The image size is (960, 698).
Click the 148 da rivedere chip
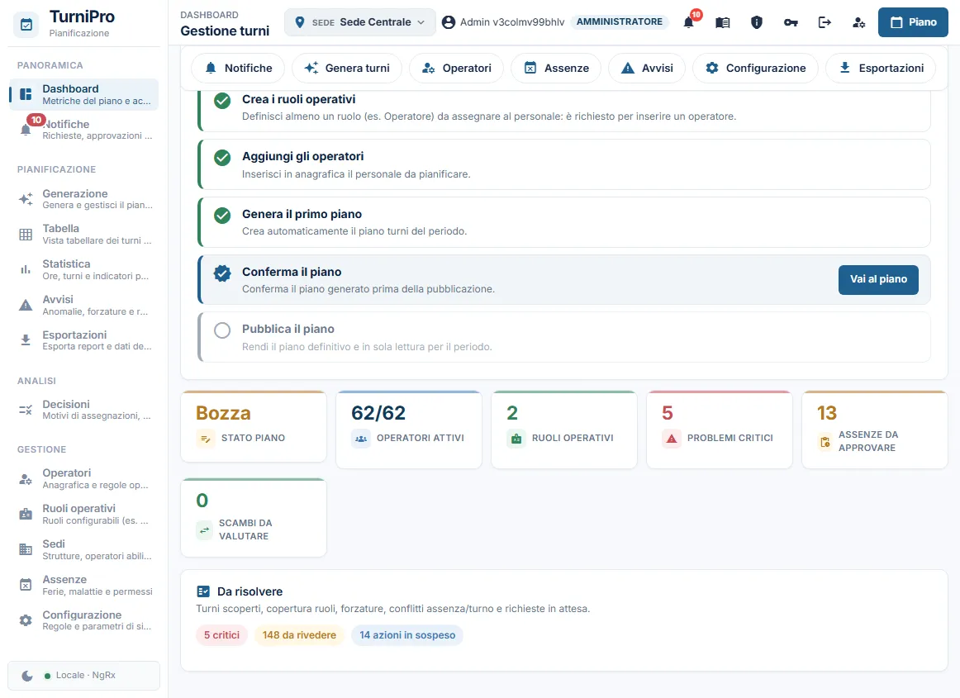(x=299, y=635)
